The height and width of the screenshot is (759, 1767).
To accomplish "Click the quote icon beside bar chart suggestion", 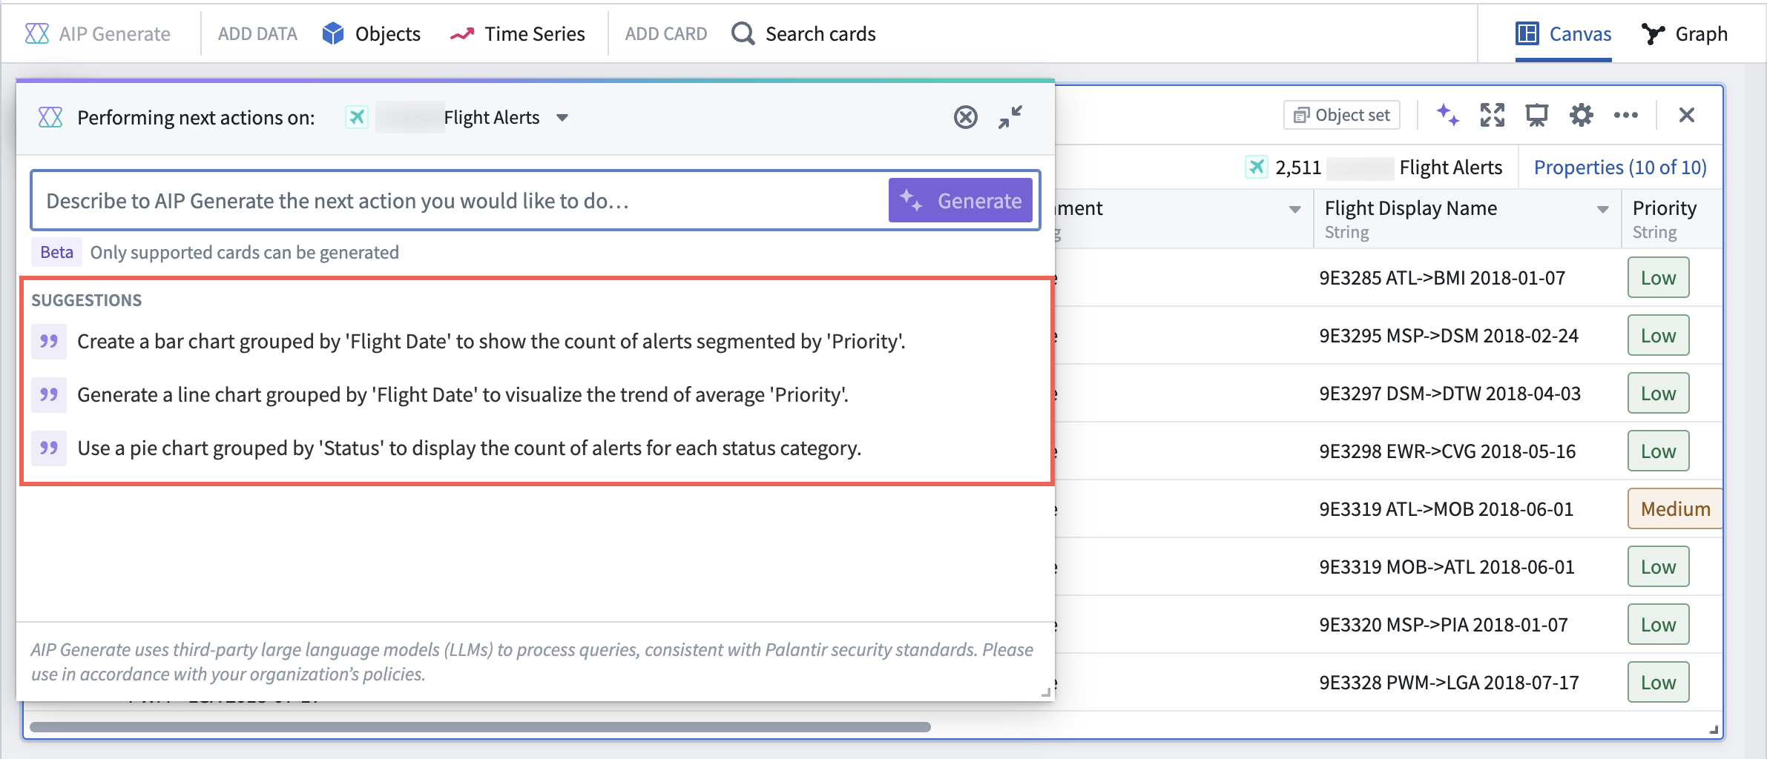I will (x=49, y=342).
